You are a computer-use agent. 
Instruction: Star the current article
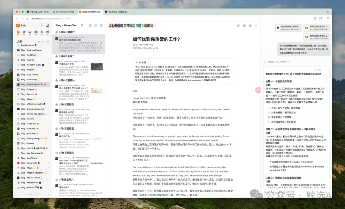click(238, 25)
